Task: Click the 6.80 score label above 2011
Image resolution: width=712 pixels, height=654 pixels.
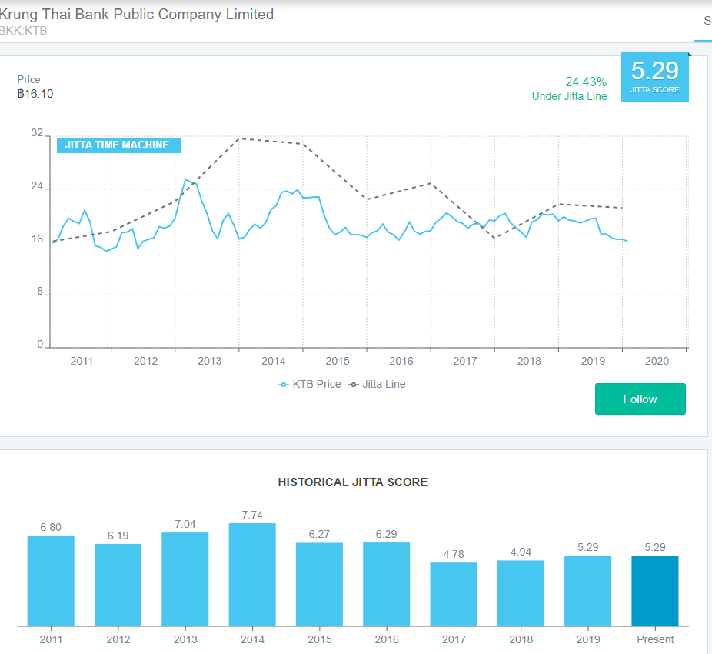Action: pyautogui.click(x=51, y=527)
